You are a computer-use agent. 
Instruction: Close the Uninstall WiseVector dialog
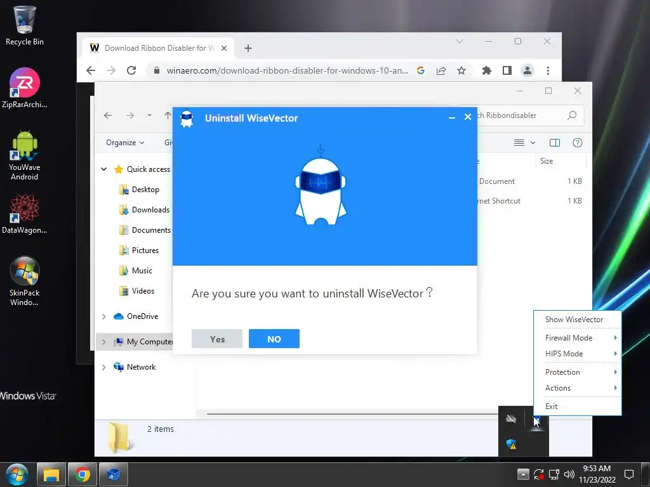coord(468,117)
